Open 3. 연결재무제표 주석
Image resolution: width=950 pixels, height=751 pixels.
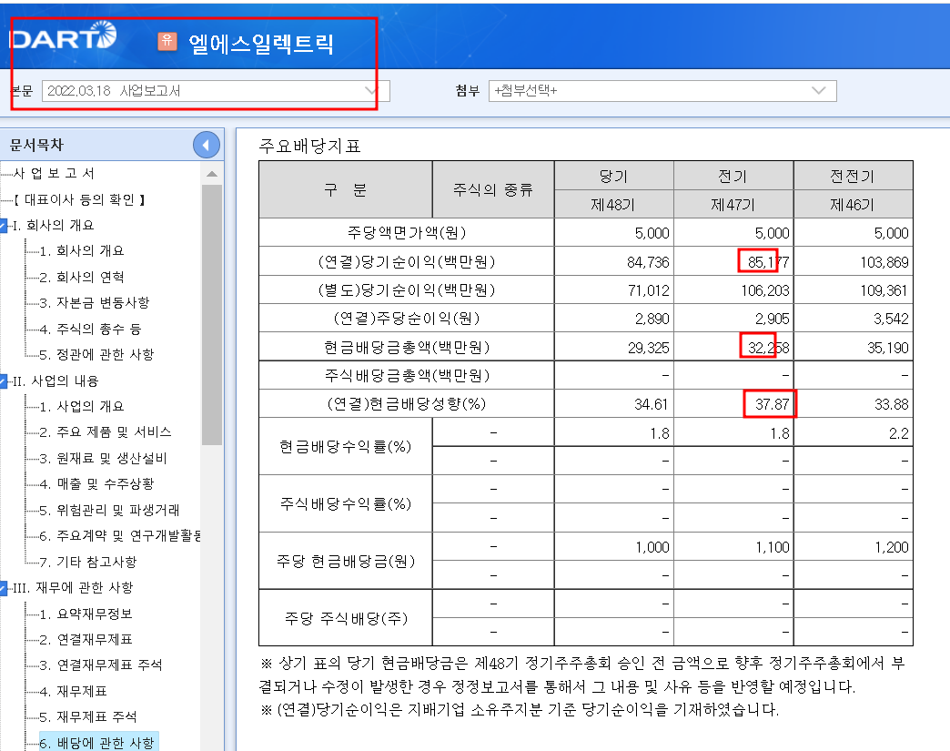tap(101, 665)
